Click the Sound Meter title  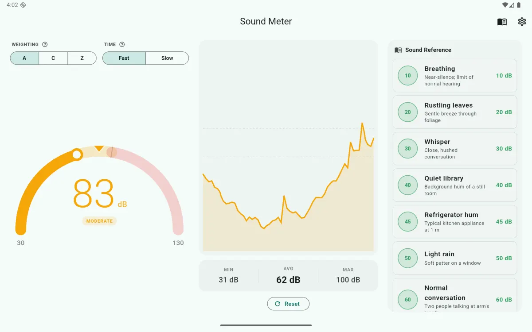point(266,21)
